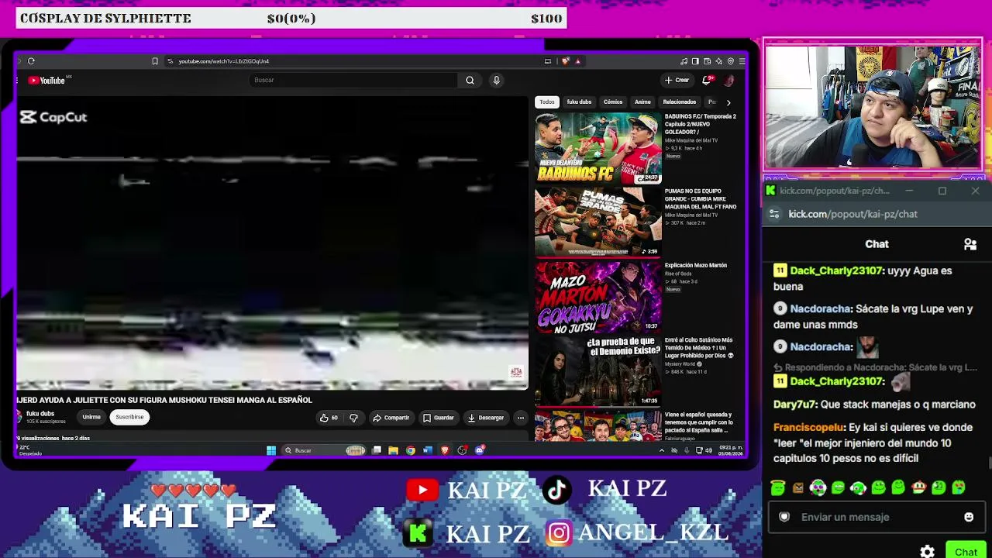This screenshot has width=992, height=558.
Task: Open the Brave Shields icon in the address bar
Action: coord(566,61)
